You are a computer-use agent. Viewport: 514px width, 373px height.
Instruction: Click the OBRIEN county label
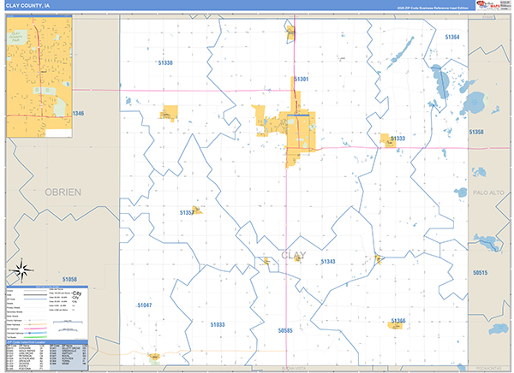click(x=63, y=192)
